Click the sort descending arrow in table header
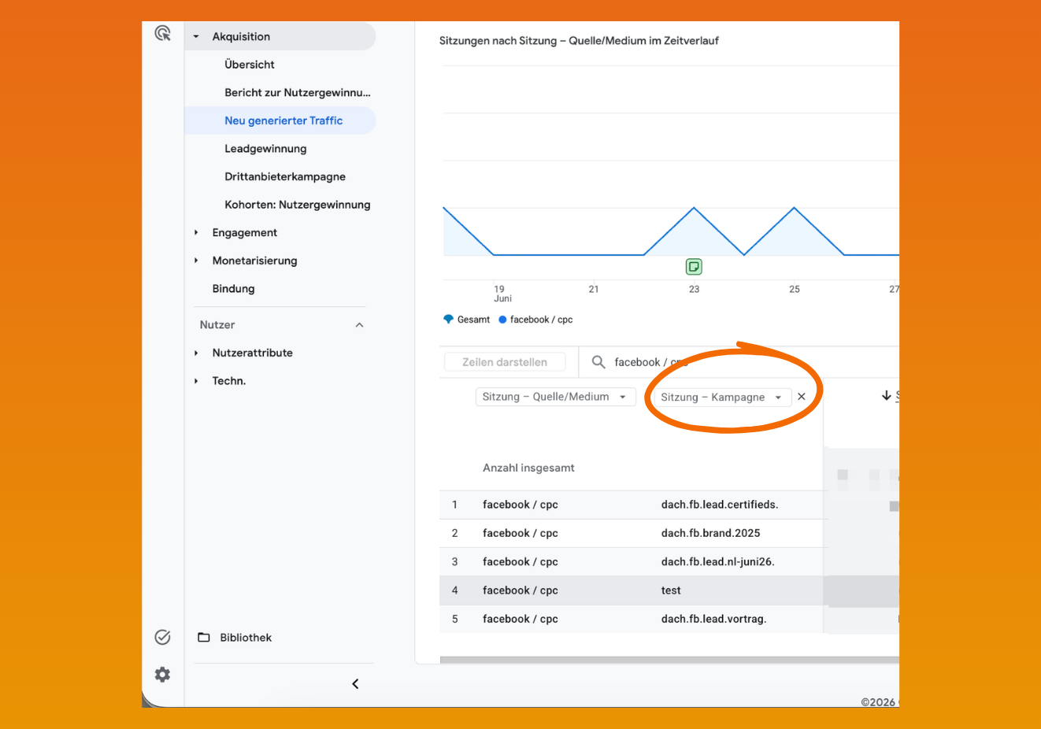This screenshot has height=729, width=1041. pyautogui.click(x=887, y=396)
